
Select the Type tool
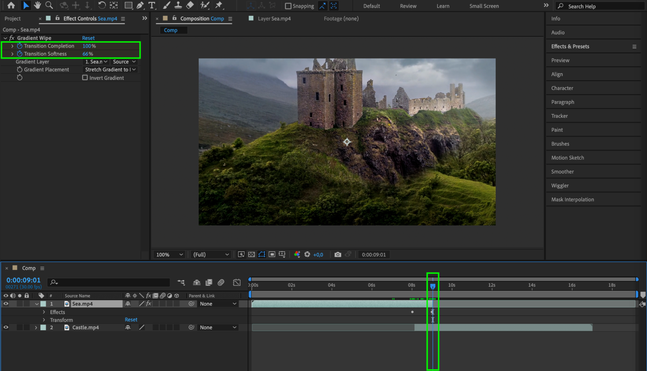click(x=151, y=5)
